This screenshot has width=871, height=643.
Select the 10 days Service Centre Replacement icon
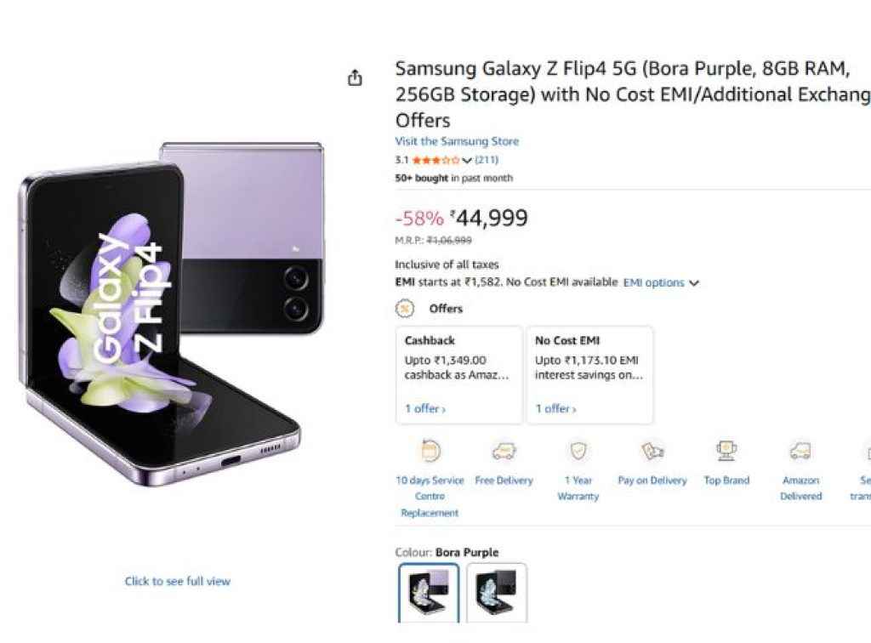(430, 450)
